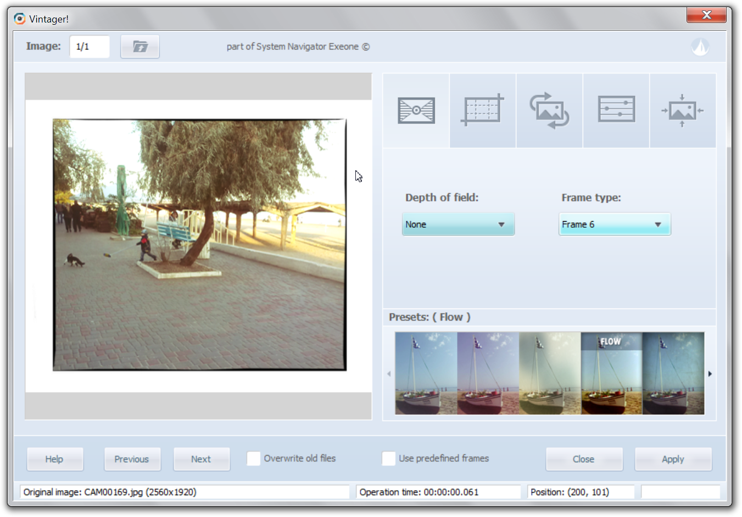Click the preview photo of the beach promenade

pos(199,245)
